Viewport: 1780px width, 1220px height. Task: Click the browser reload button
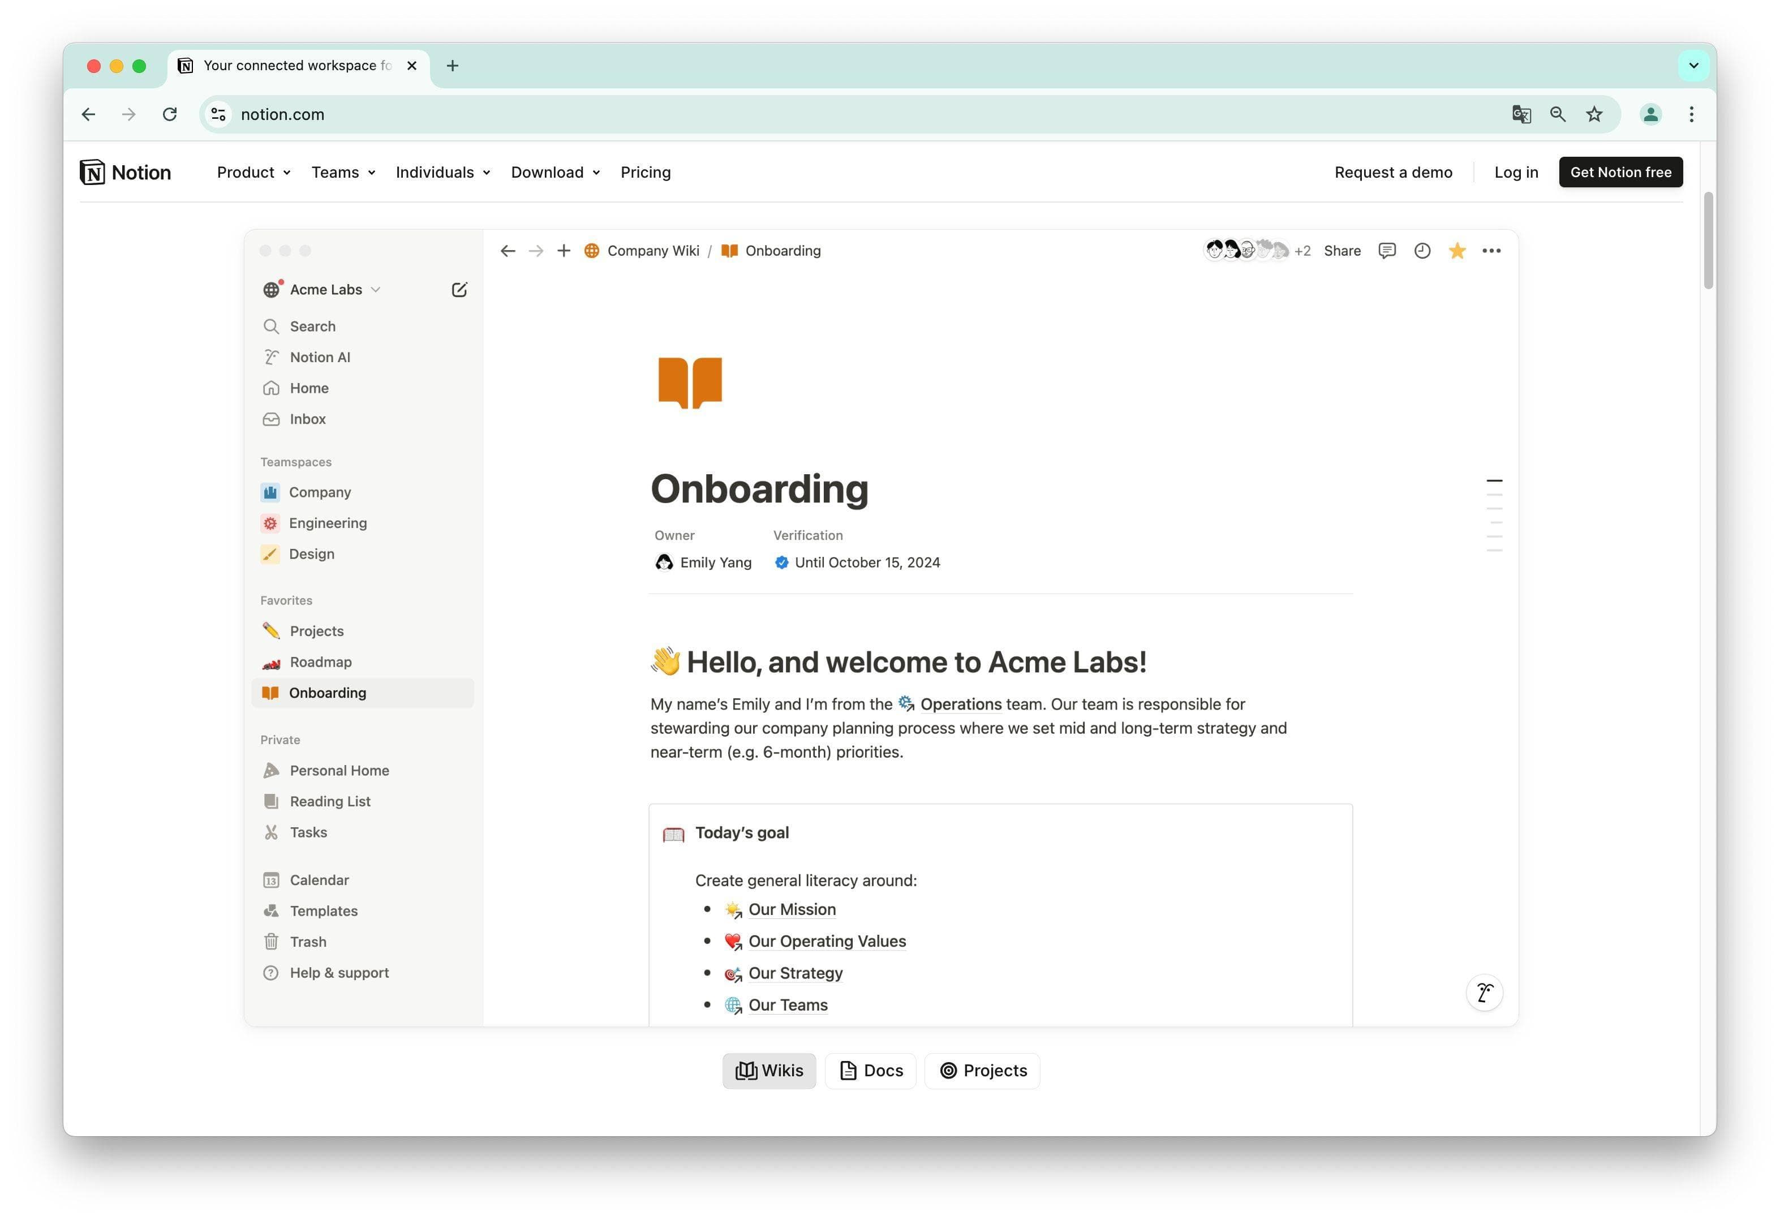(170, 114)
